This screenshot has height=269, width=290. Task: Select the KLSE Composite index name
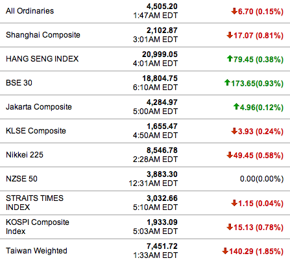tap(36, 131)
